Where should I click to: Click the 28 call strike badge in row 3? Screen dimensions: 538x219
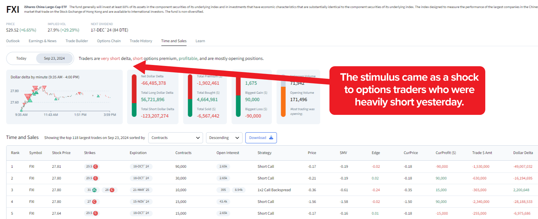[109, 190]
